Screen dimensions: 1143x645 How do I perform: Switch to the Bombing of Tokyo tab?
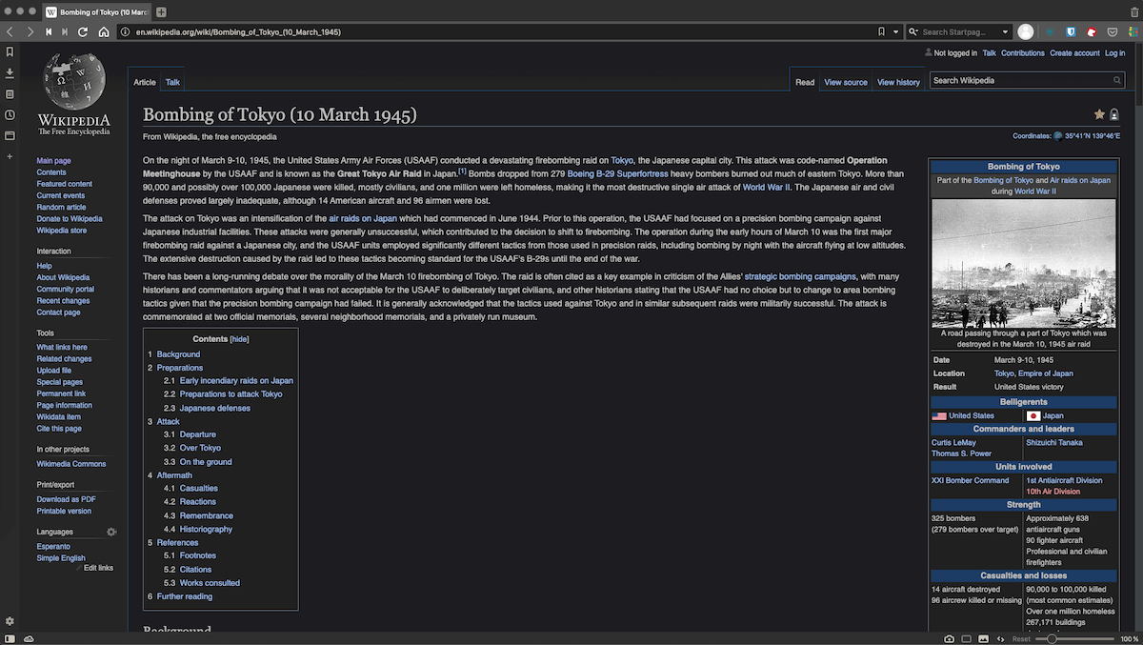pyautogui.click(x=95, y=11)
